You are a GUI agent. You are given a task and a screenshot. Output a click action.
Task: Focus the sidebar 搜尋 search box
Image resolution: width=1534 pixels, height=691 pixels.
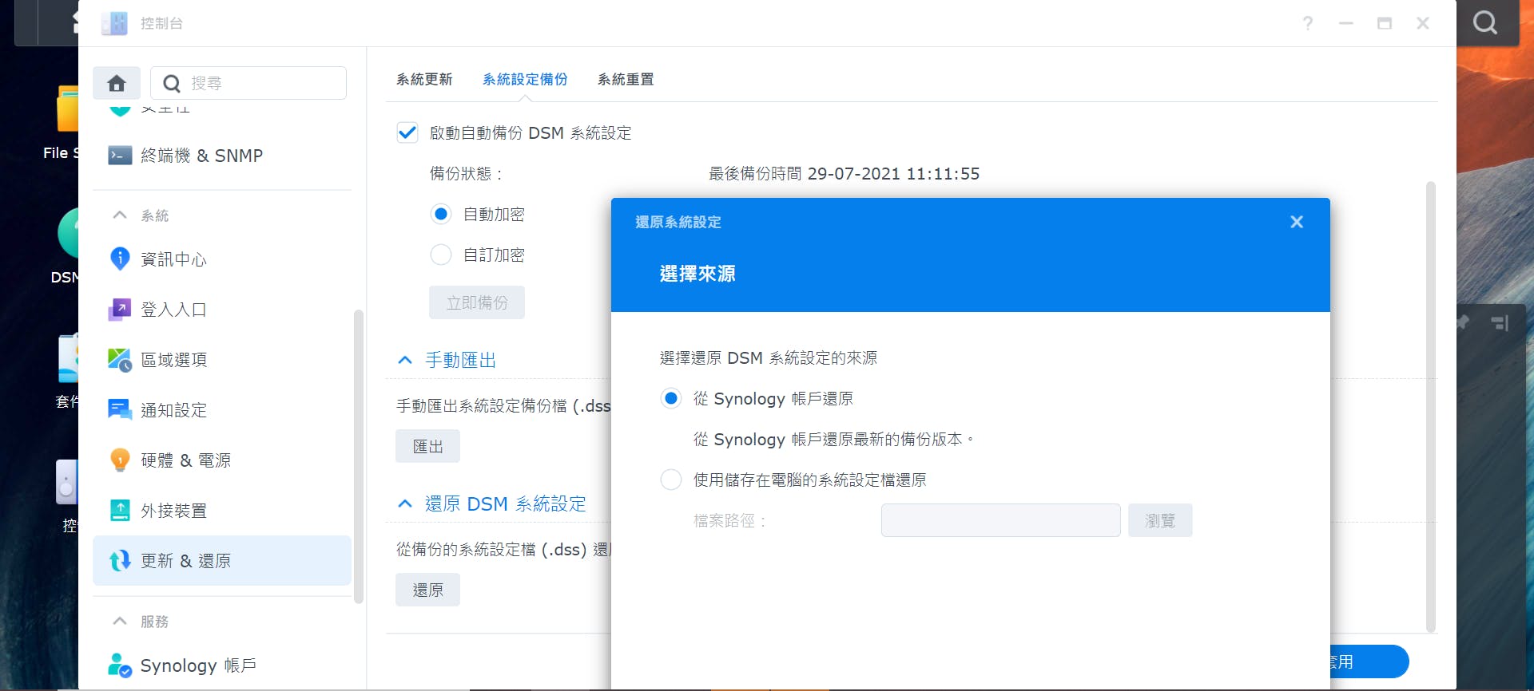[248, 83]
